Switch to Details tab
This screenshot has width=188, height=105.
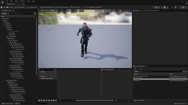pyautogui.click(x=137, y=10)
